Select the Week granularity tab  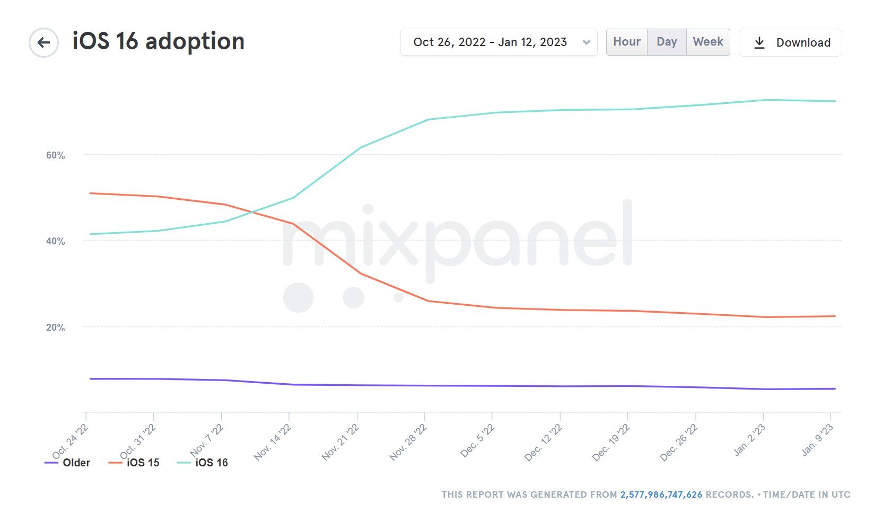707,41
